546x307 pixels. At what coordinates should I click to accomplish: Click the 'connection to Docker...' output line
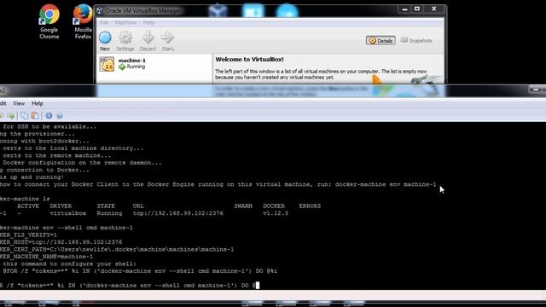point(44,170)
